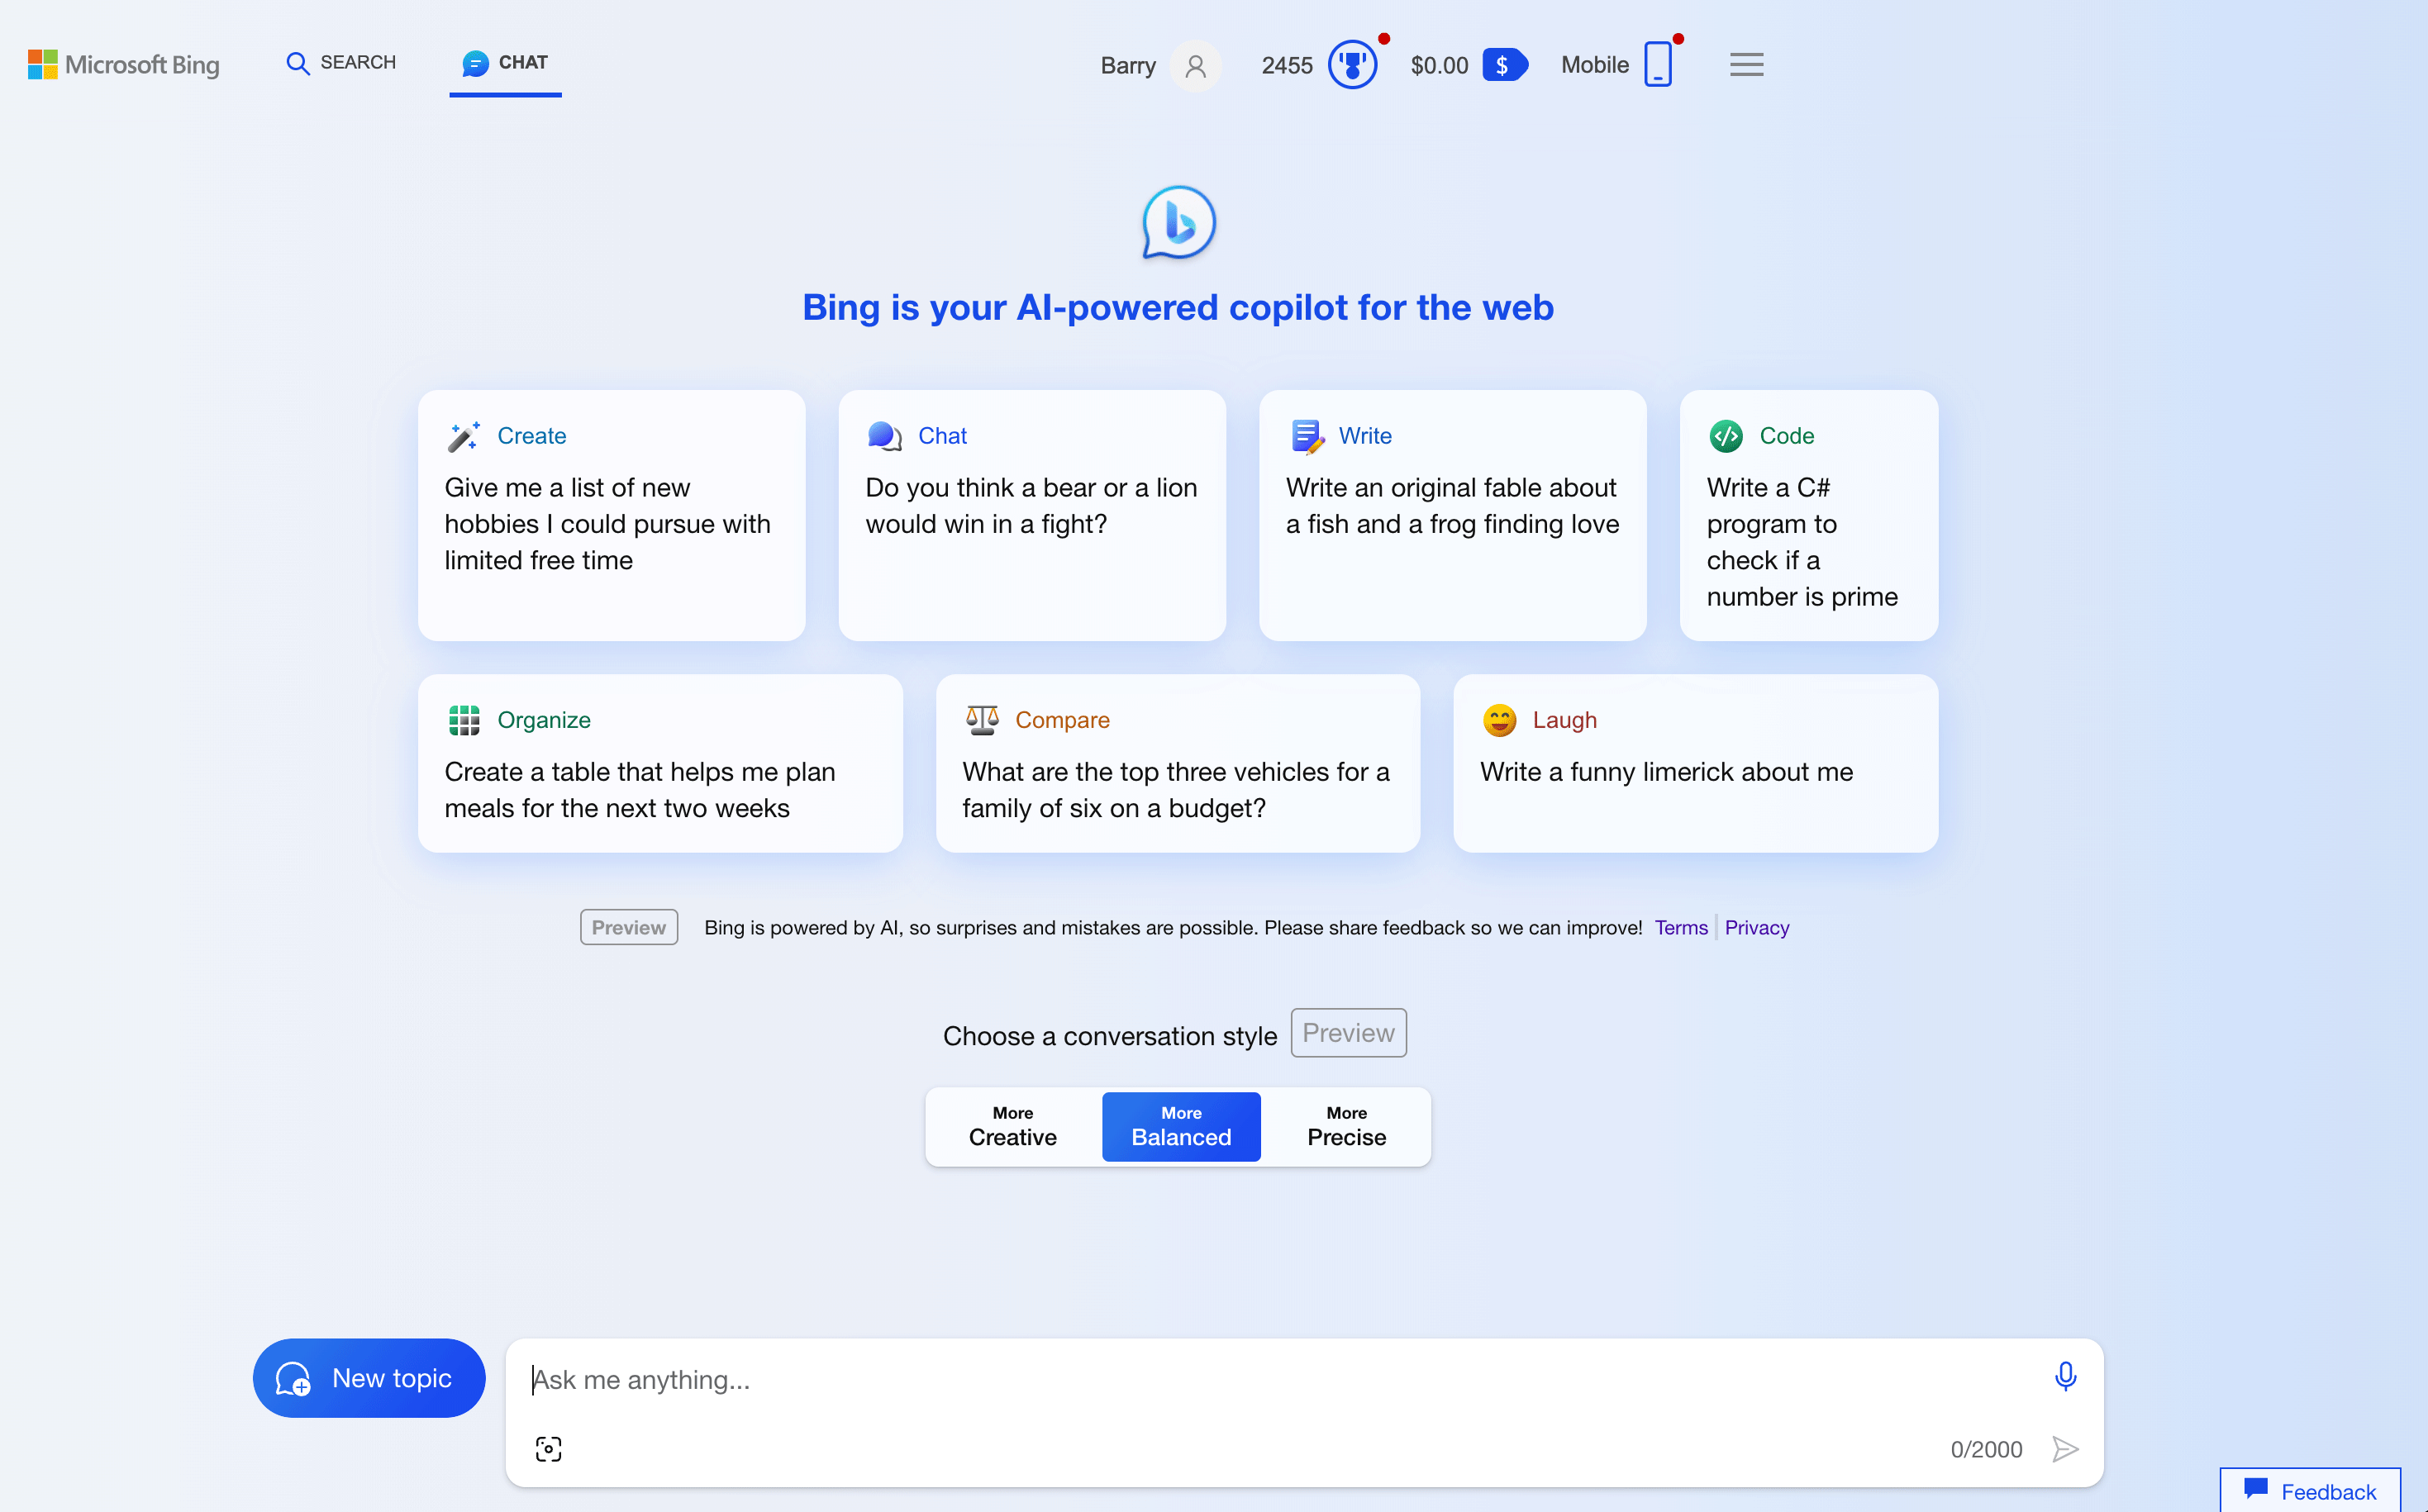Open the Laugh limerick suggestion card
This screenshot has width=2428, height=1512.
(1694, 763)
